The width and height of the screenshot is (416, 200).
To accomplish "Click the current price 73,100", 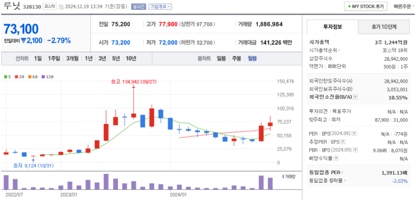I will tap(21, 29).
